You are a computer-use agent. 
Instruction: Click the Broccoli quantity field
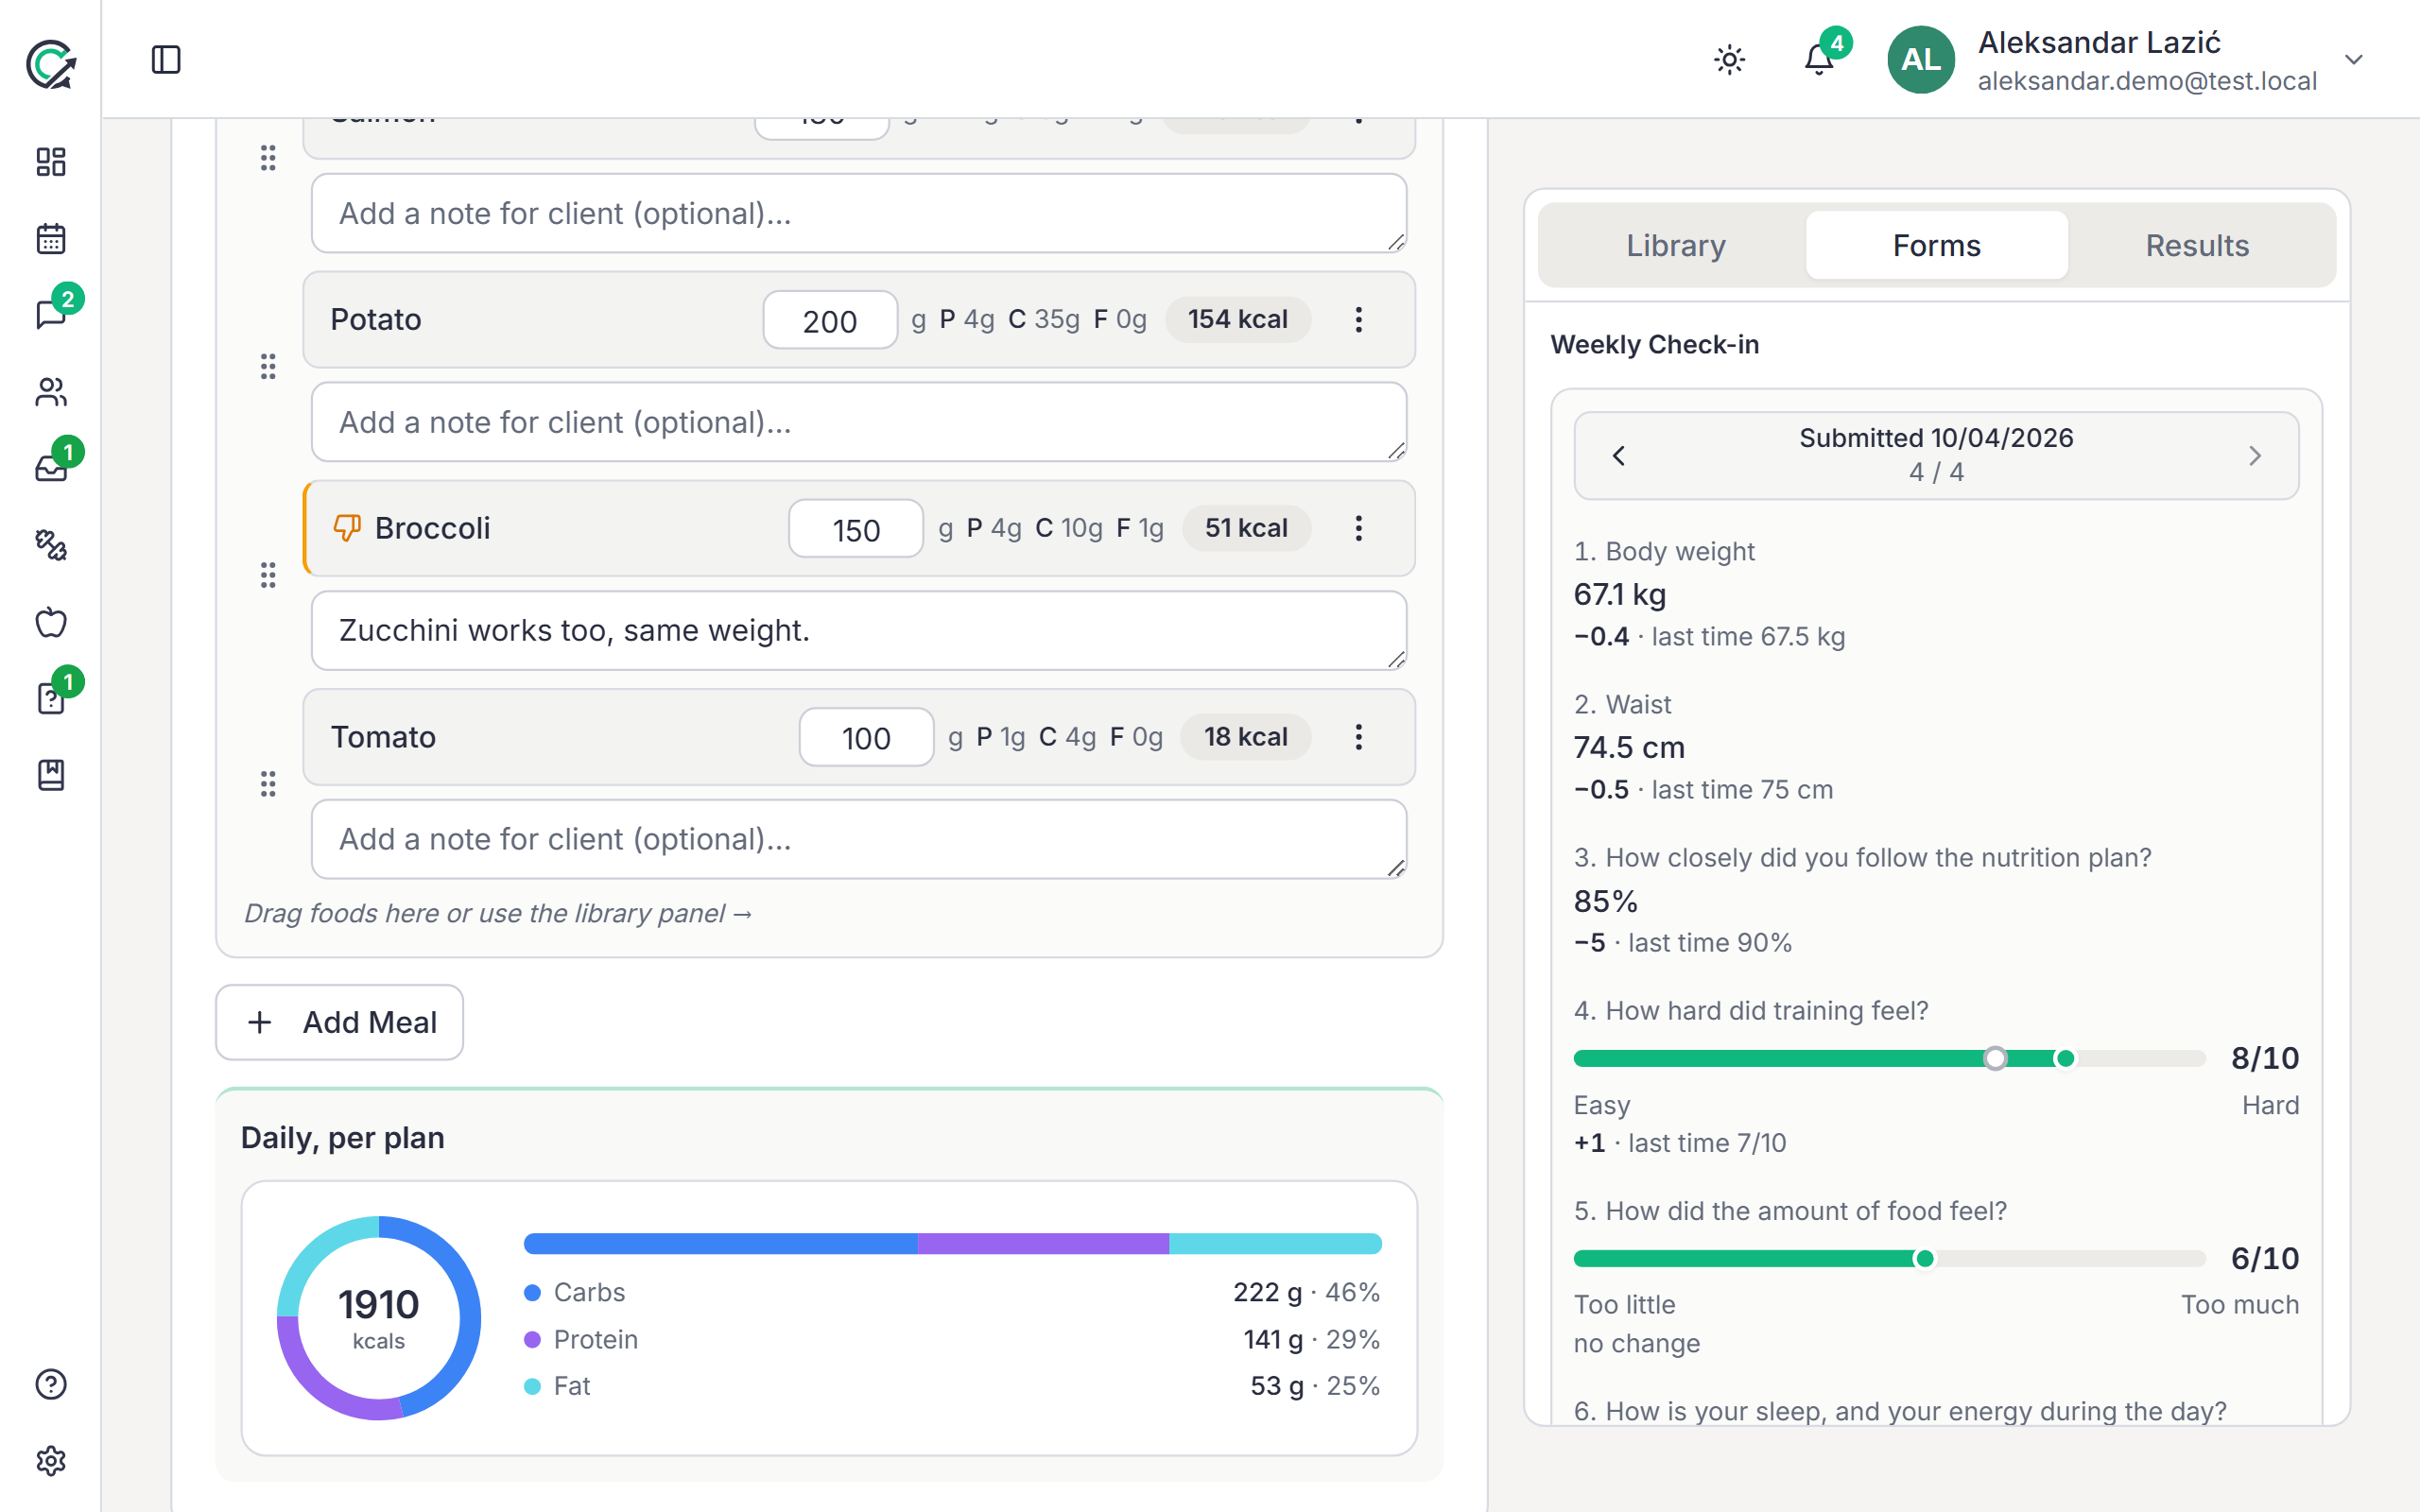(856, 529)
